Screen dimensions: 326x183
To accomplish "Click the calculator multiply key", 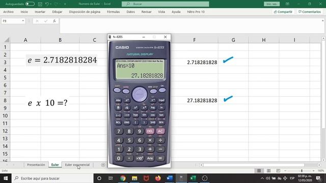I will click(150, 140).
